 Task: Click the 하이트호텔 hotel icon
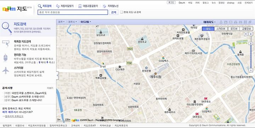point(178,36)
